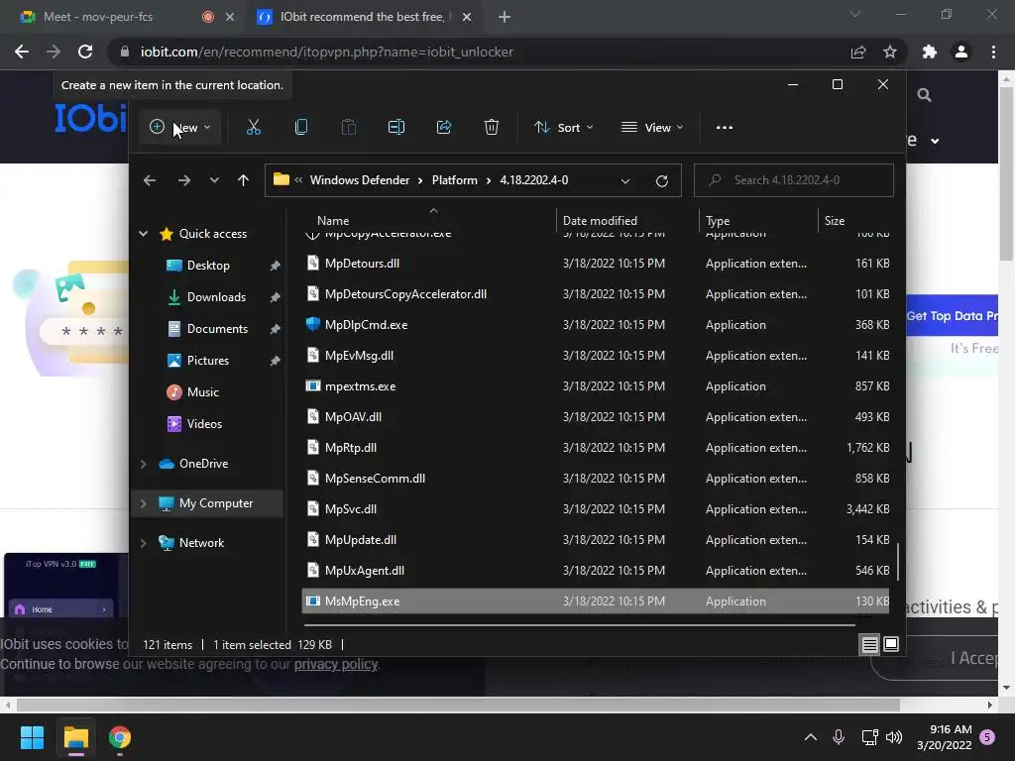Click Windows Defender in the breadcrumb path
The height and width of the screenshot is (761, 1015).
click(x=359, y=180)
